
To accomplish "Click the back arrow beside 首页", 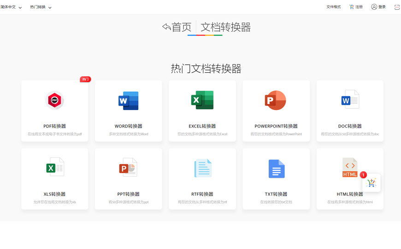I will click(166, 27).
